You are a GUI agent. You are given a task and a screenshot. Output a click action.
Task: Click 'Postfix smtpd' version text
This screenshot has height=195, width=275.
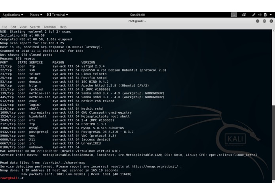tap(94, 78)
